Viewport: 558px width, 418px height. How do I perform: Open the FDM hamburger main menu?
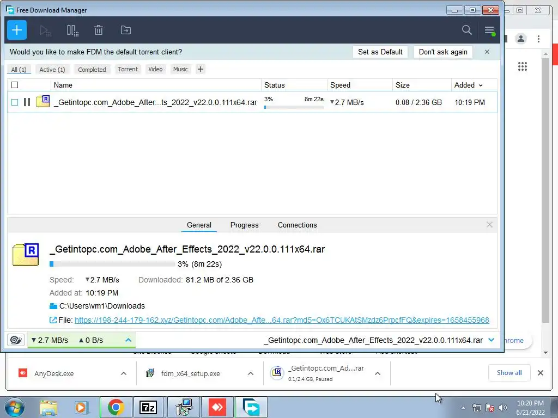(490, 30)
